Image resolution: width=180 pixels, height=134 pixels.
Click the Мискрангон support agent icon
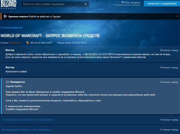[x=7, y=82]
